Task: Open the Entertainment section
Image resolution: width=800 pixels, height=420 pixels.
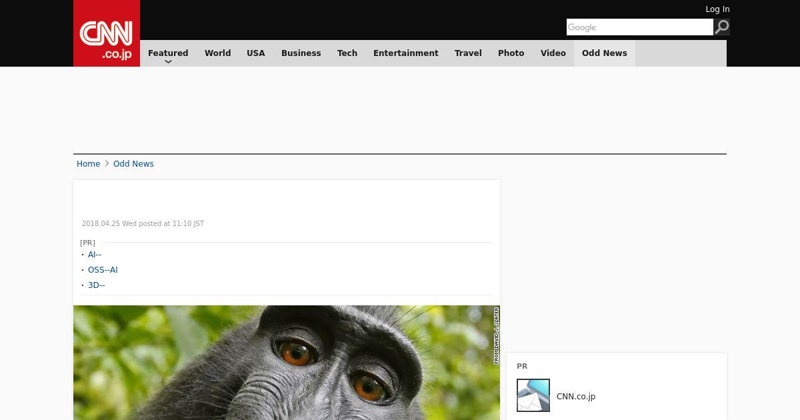Action: pos(406,53)
